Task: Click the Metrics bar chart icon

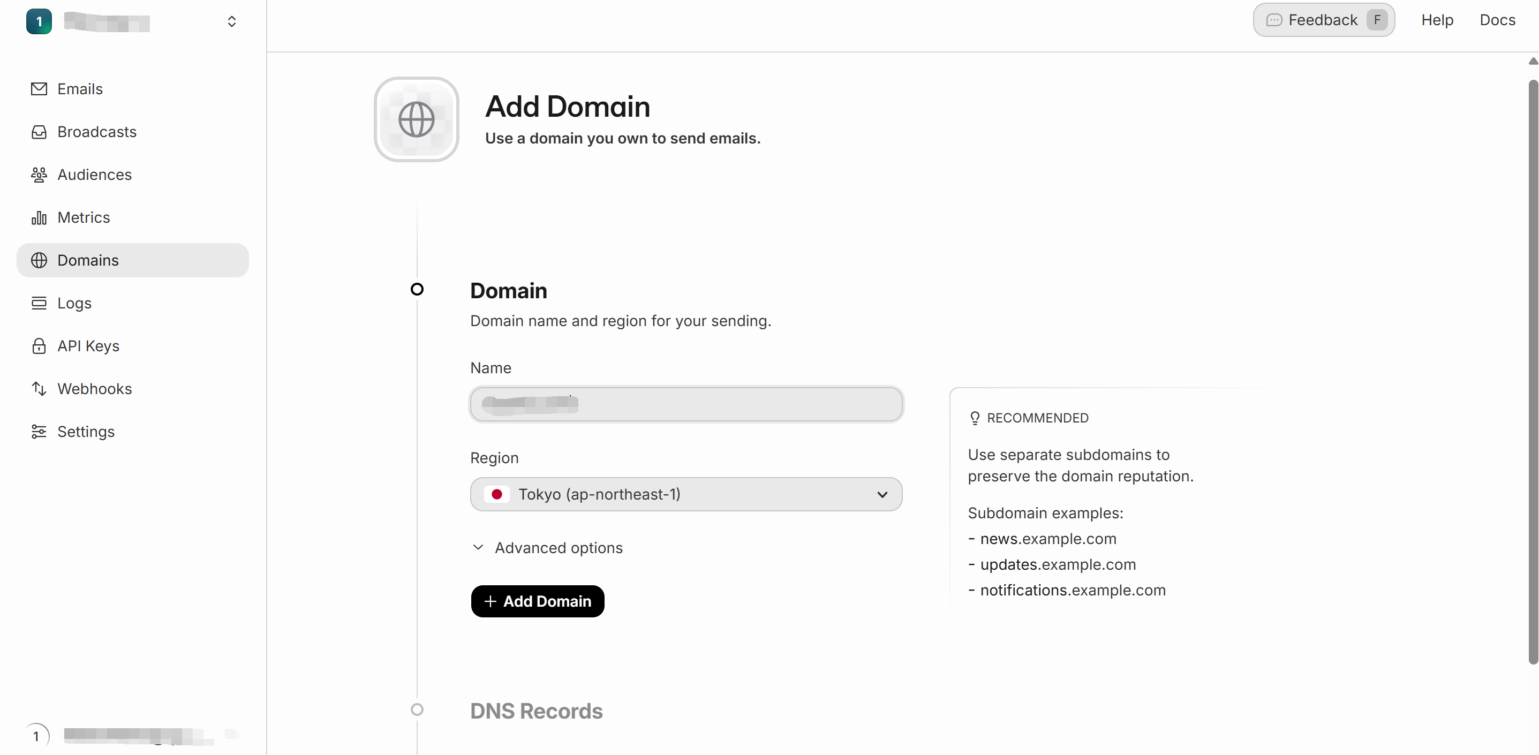Action: coord(39,218)
